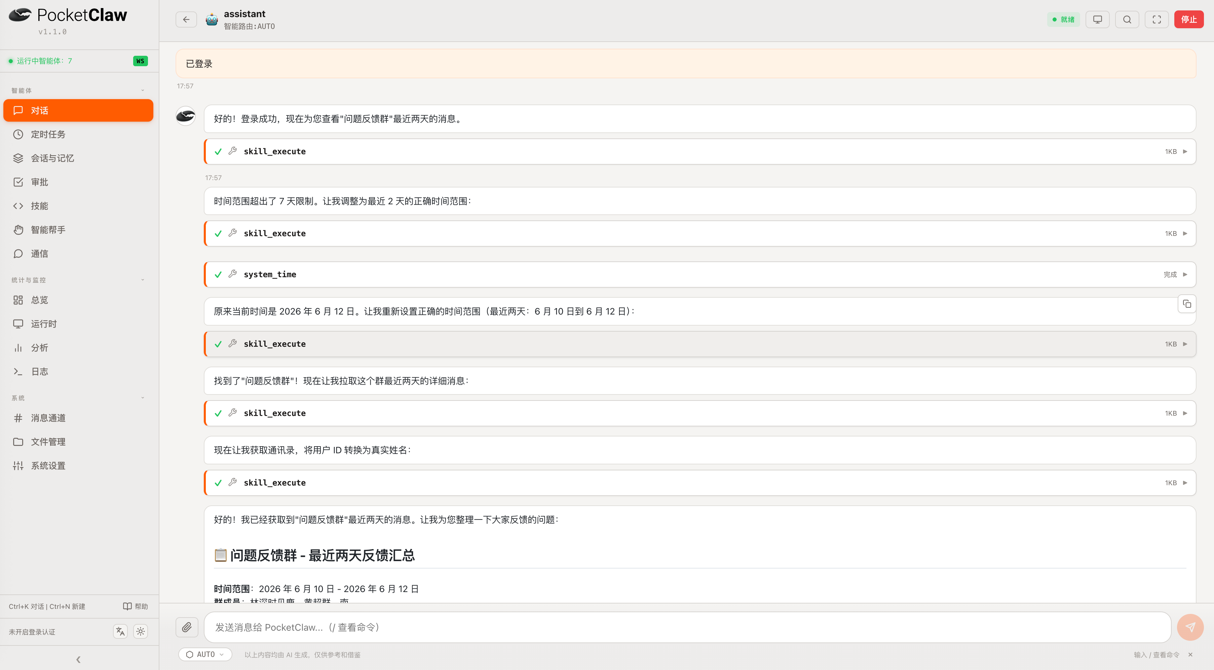Image resolution: width=1214 pixels, height=670 pixels.
Task: Click the monitor view icon in header
Action: pos(1098,19)
